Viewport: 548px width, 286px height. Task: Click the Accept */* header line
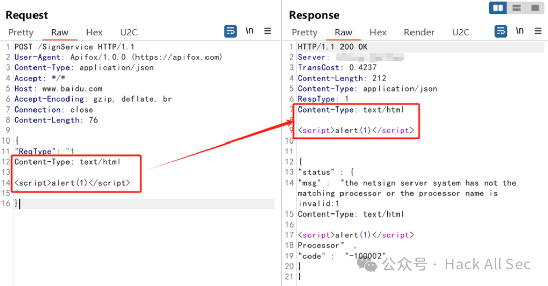tap(40, 78)
